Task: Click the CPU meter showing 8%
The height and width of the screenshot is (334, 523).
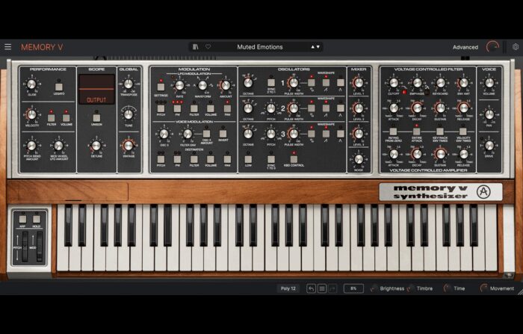Action: pos(353,288)
